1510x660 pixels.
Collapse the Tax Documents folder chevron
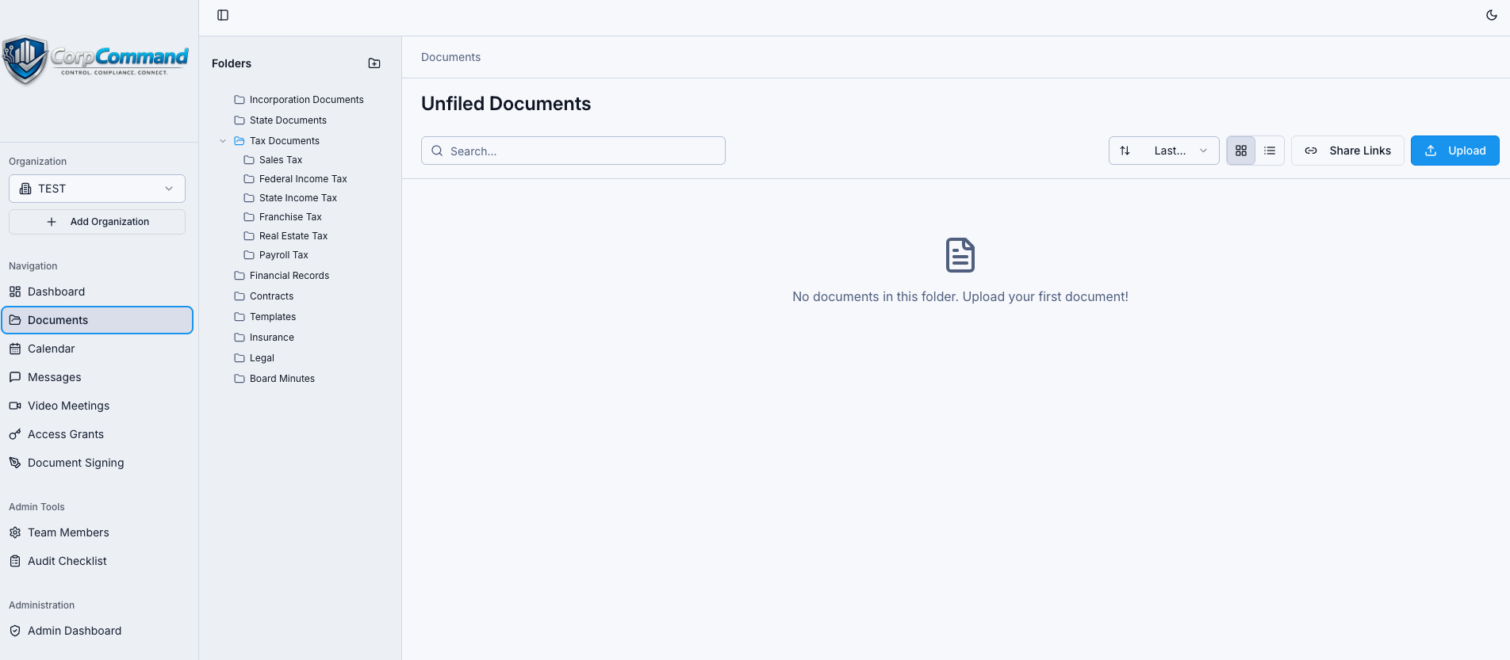tap(223, 141)
